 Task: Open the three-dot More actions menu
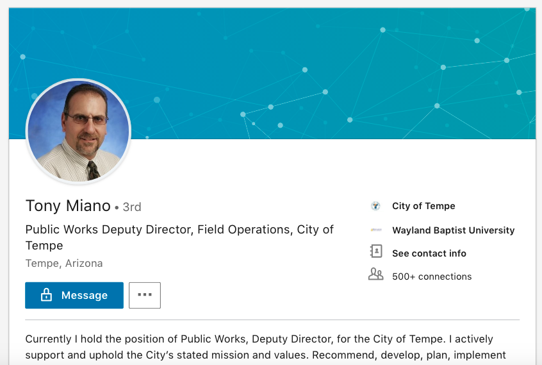coord(145,295)
